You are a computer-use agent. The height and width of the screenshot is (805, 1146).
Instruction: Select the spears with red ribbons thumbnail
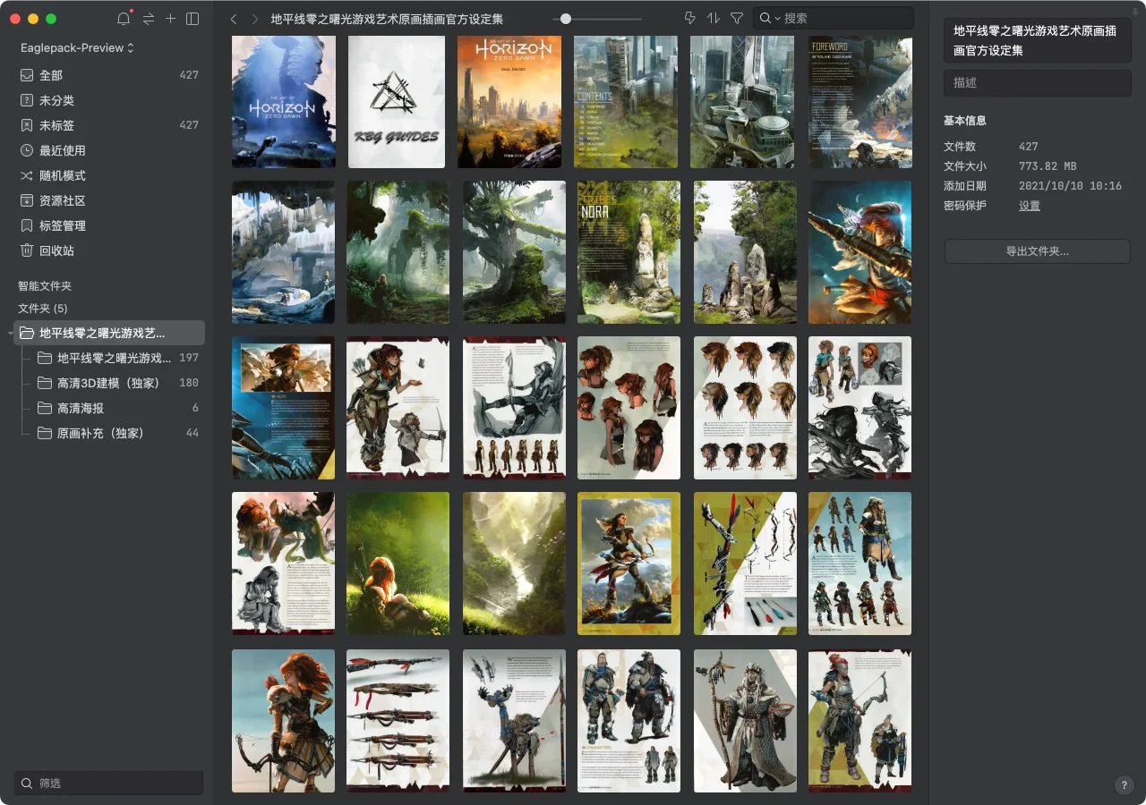398,721
